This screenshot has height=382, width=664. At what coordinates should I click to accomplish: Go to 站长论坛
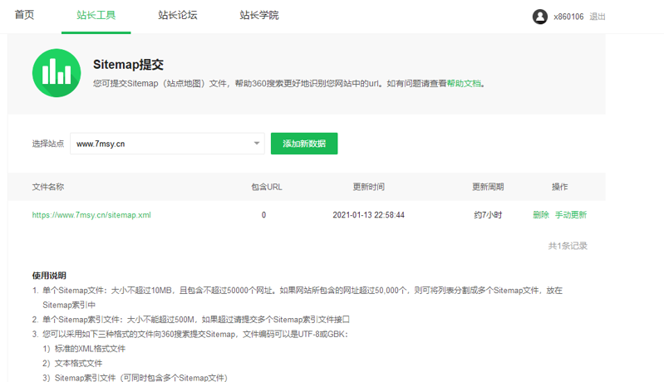coord(178,15)
